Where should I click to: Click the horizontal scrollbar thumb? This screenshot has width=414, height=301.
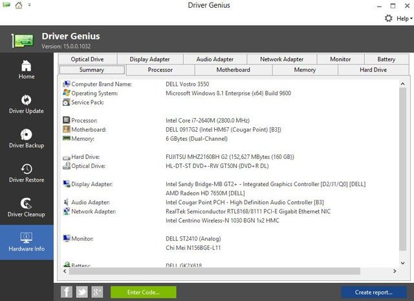(215, 271)
